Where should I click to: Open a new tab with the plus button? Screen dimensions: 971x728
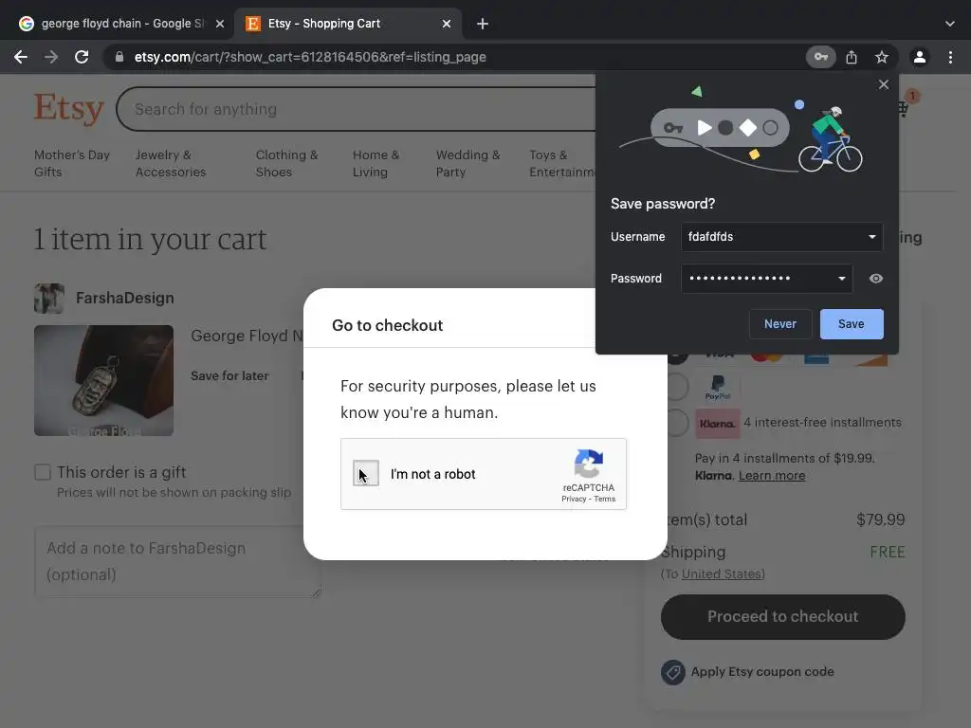(483, 24)
